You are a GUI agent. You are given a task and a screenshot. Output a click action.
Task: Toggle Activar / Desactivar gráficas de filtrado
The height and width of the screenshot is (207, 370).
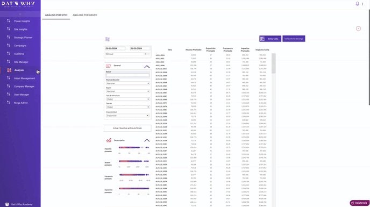coord(127,128)
